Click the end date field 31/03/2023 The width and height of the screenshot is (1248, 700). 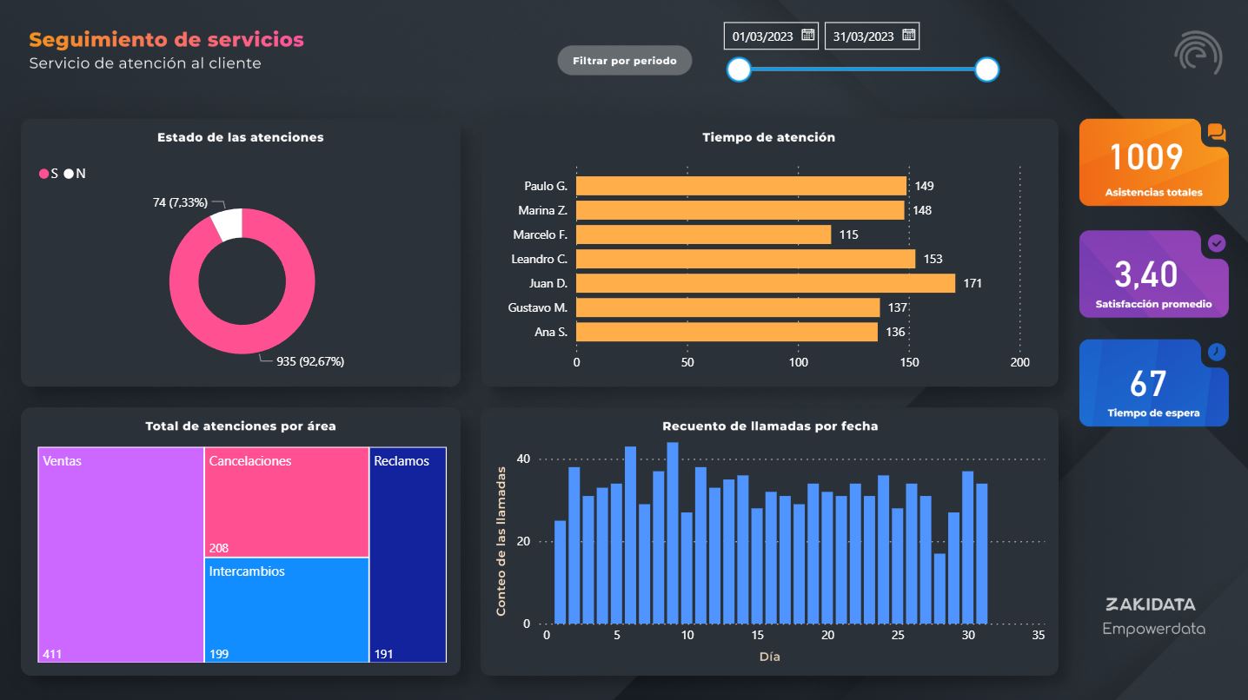862,36
